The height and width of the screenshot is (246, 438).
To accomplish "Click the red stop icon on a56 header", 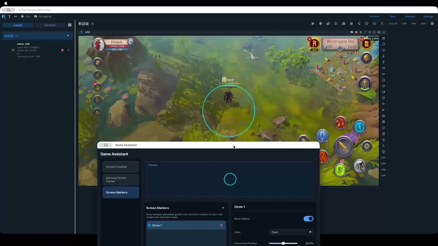I will click(x=356, y=32).
